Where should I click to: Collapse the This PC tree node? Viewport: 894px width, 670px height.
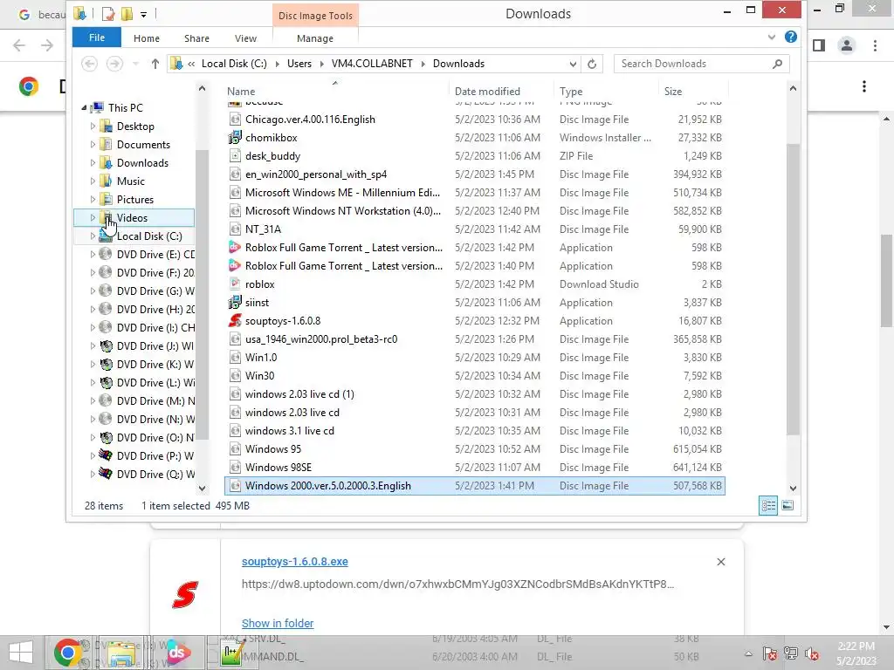[84, 107]
